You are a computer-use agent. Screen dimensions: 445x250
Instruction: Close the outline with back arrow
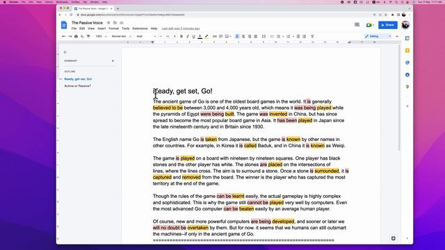(x=65, y=52)
